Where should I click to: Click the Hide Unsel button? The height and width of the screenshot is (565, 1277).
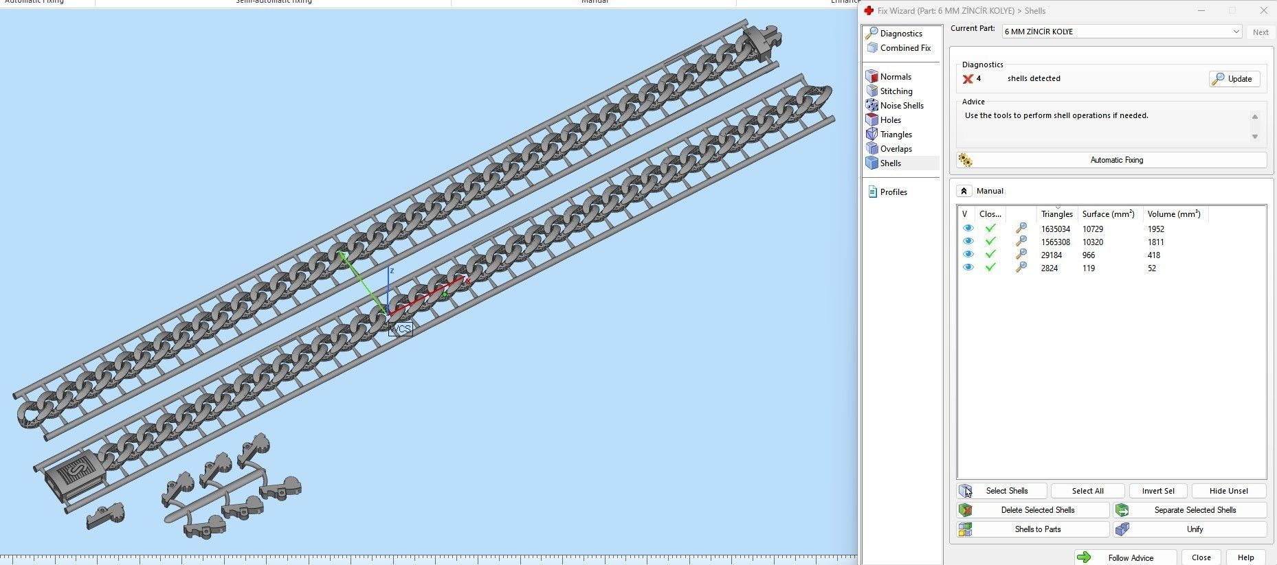[x=1229, y=491]
